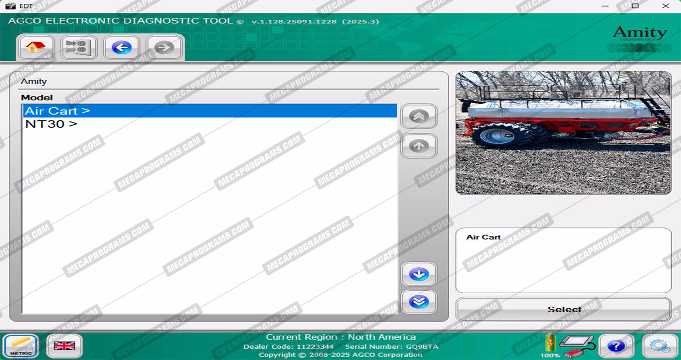Jump to list bottom double-down arrow

point(419,302)
